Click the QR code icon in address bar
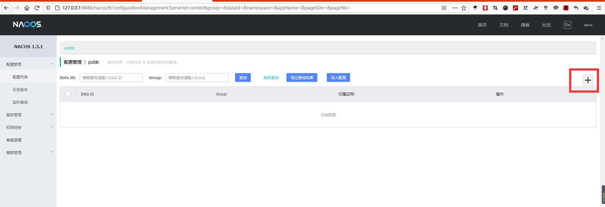The image size is (605, 207). point(444,8)
